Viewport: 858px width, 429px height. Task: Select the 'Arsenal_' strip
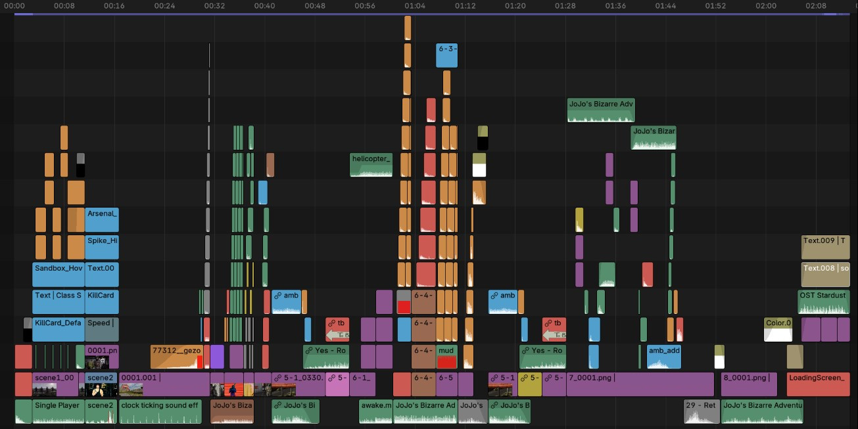point(102,220)
